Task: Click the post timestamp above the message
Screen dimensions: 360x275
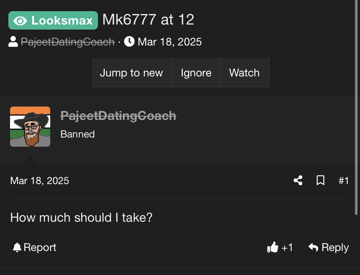Action: pos(40,181)
